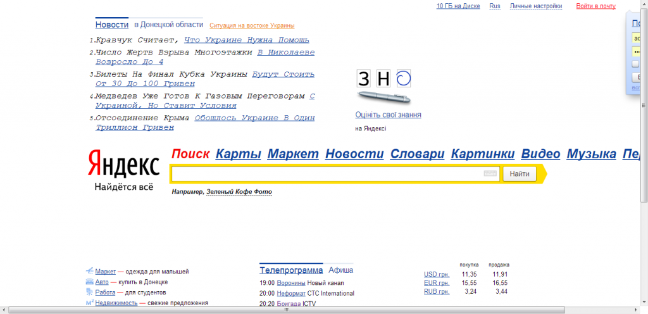Click the horizontal scrollbar right arrow
Image resolution: width=648 pixels, height=314 pixels.
pyautogui.click(x=636, y=310)
